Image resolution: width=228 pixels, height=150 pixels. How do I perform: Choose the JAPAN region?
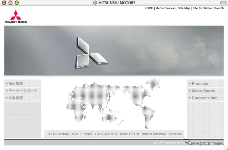[52, 134]
